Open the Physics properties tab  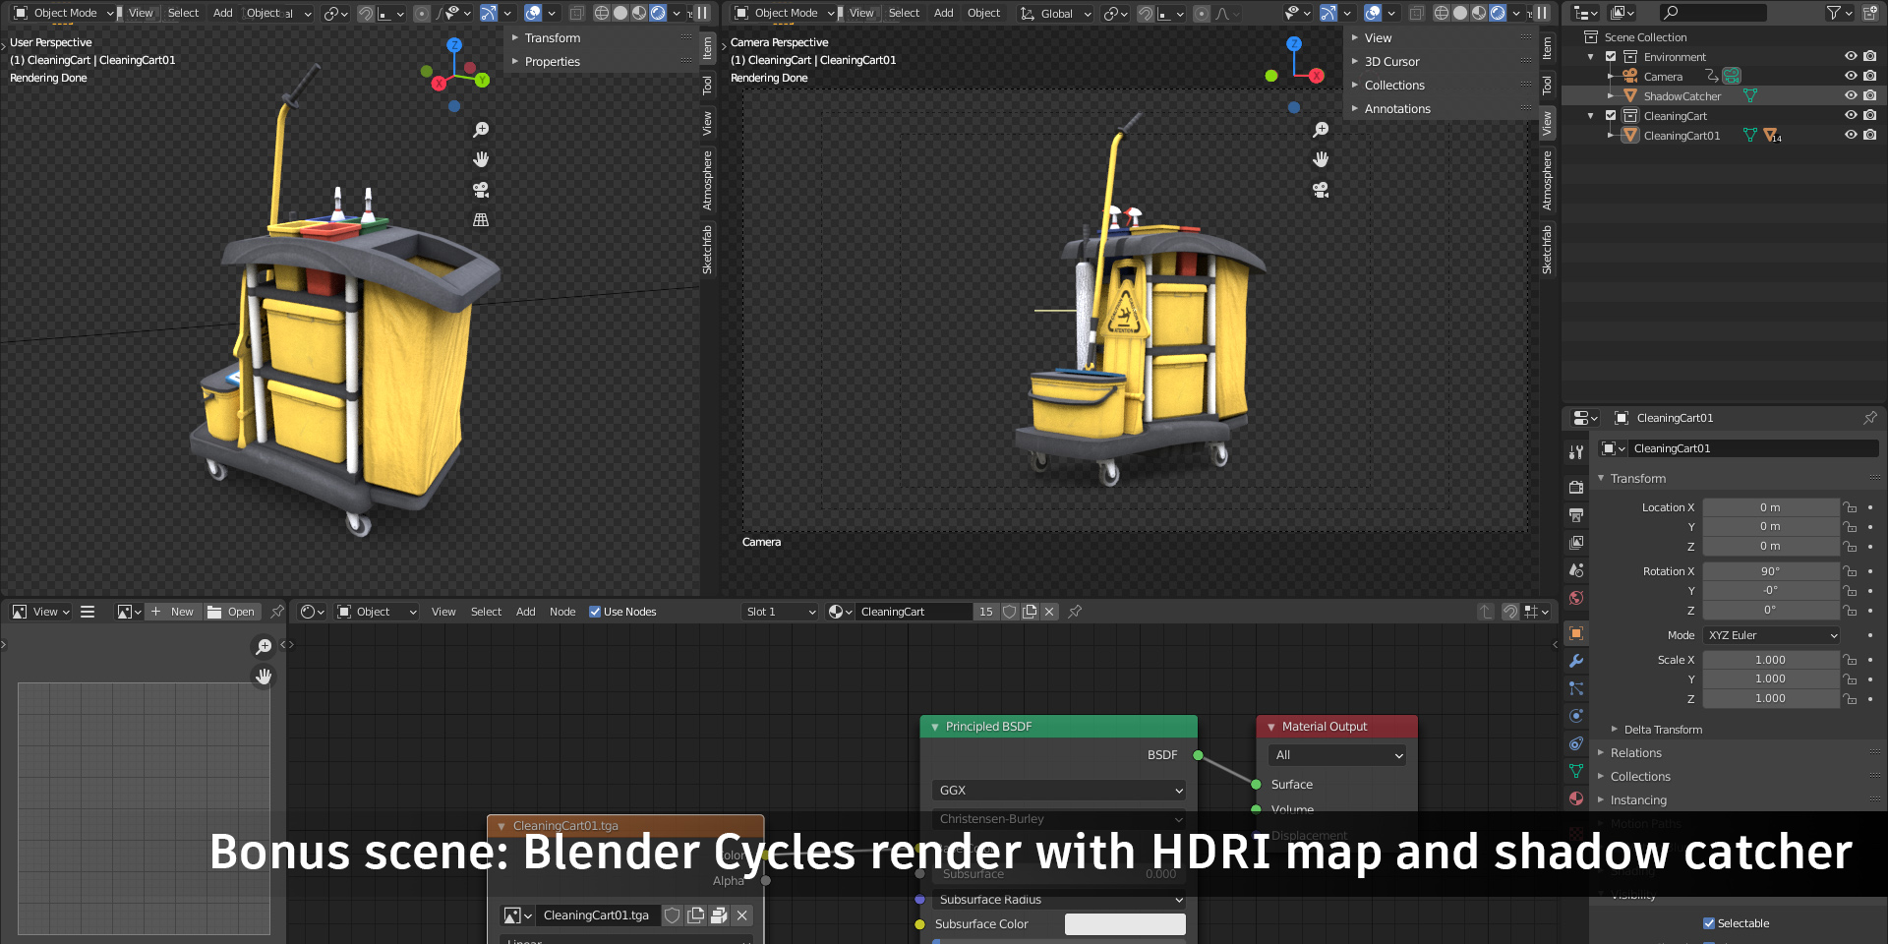(x=1576, y=716)
